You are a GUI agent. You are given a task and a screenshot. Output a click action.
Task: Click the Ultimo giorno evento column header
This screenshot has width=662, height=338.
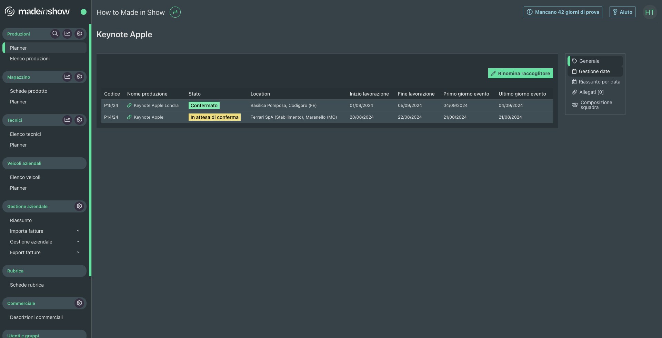(x=522, y=94)
